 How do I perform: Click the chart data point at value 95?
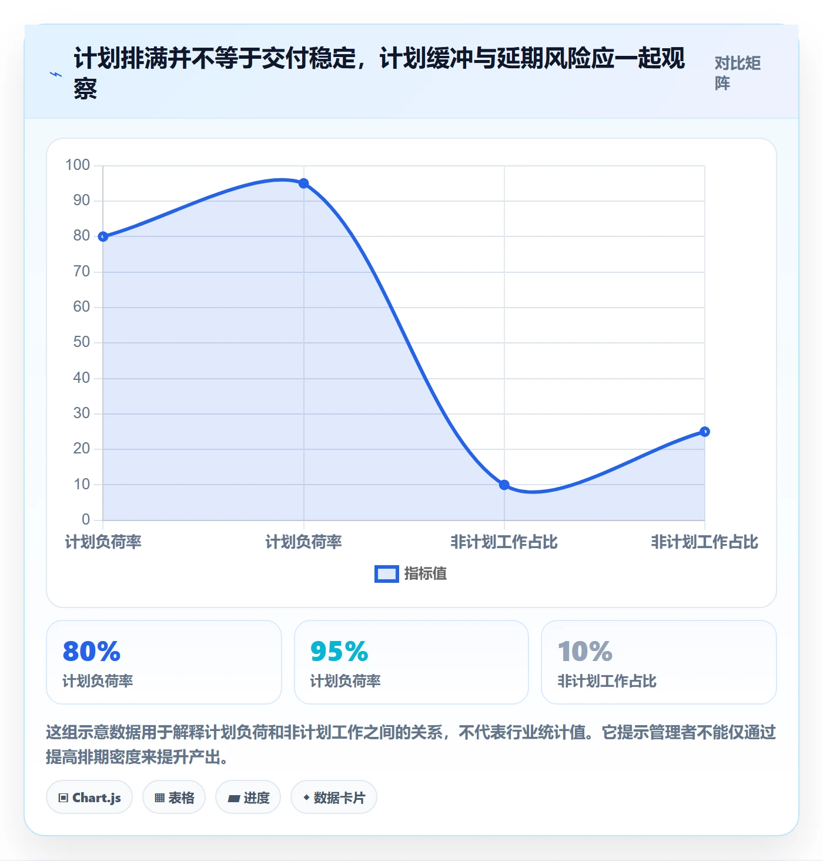303,183
